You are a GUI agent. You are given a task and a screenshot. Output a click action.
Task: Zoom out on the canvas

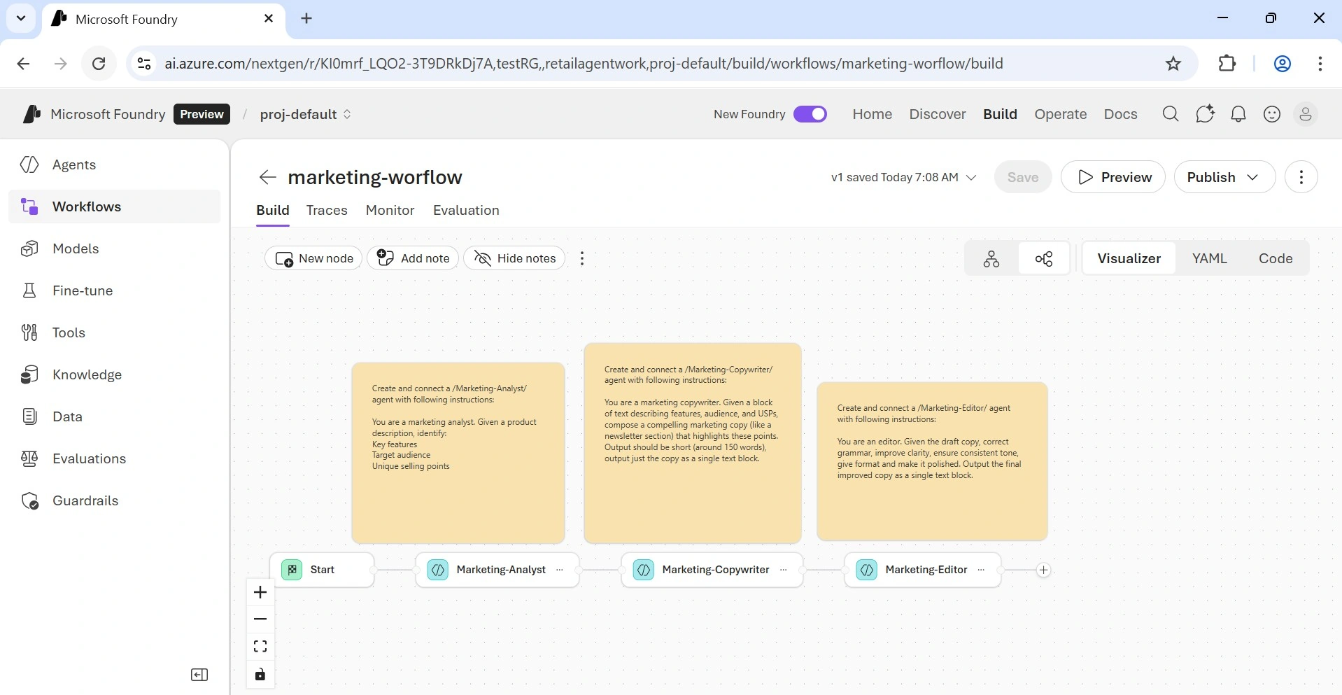[x=260, y=619]
